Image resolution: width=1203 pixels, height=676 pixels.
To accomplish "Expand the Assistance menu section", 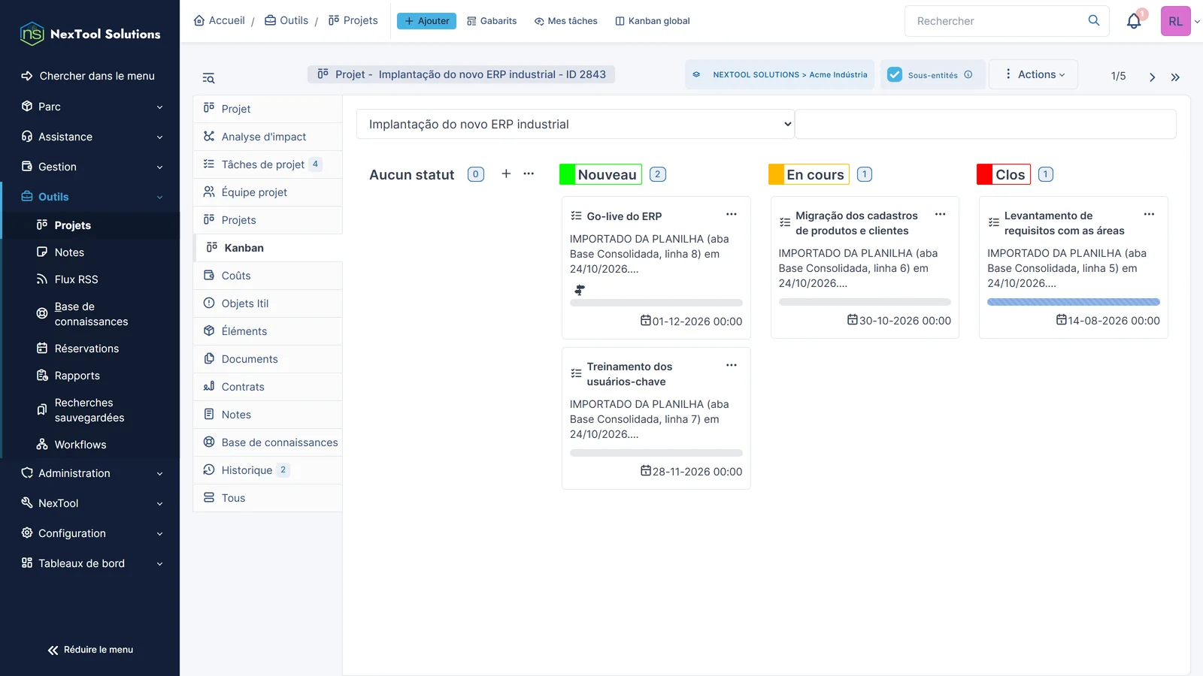I will 90,137.
